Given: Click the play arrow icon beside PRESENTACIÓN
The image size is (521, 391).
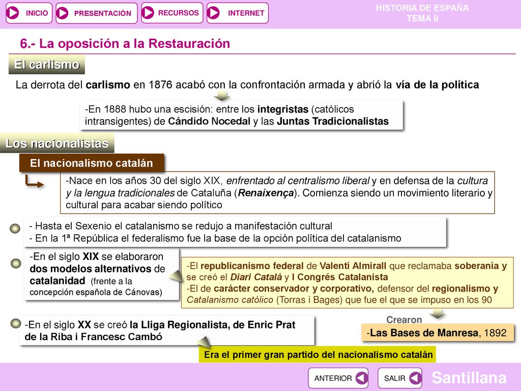Looking at the screenshot, I should click(62, 13).
